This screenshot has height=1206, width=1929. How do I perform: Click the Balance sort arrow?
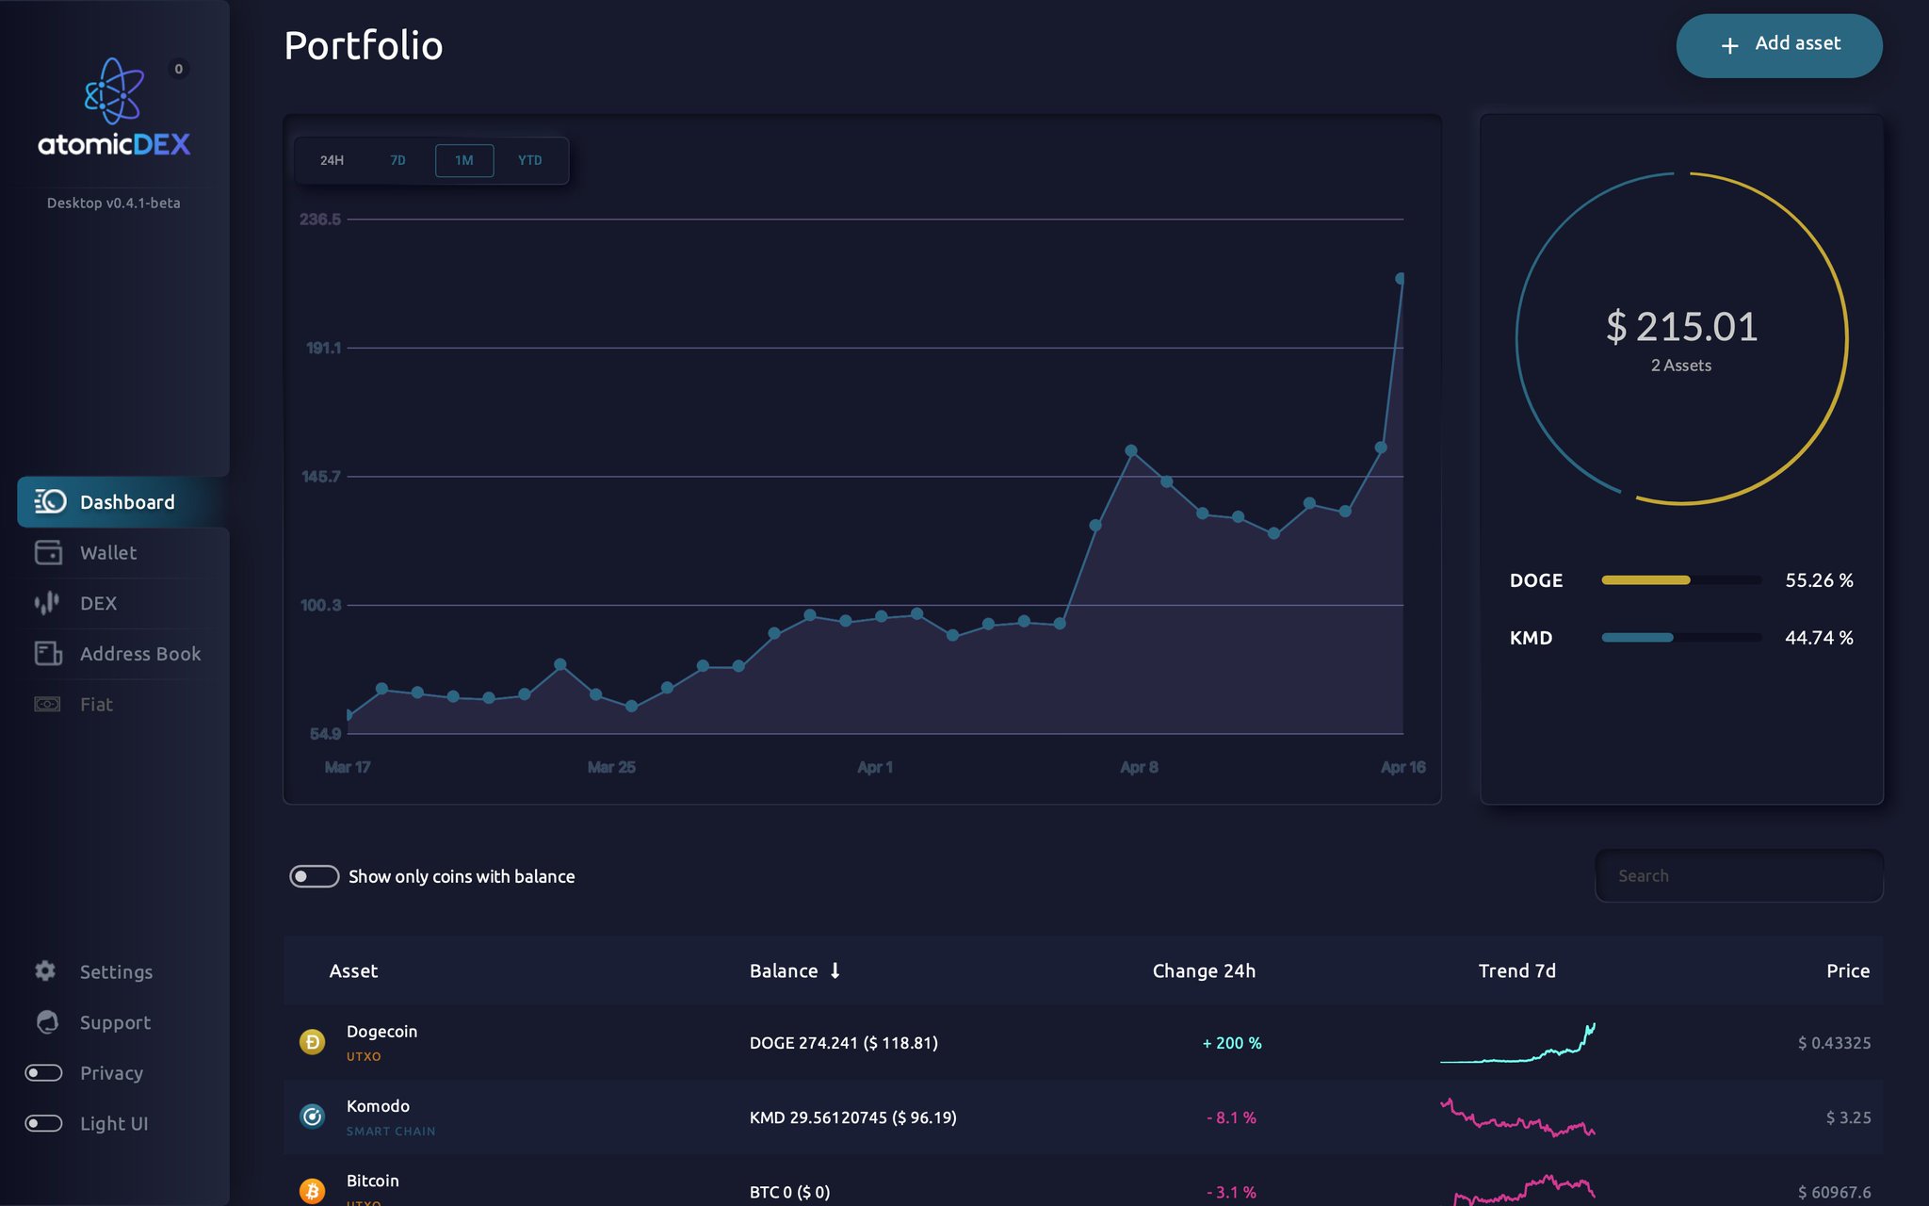[835, 970]
